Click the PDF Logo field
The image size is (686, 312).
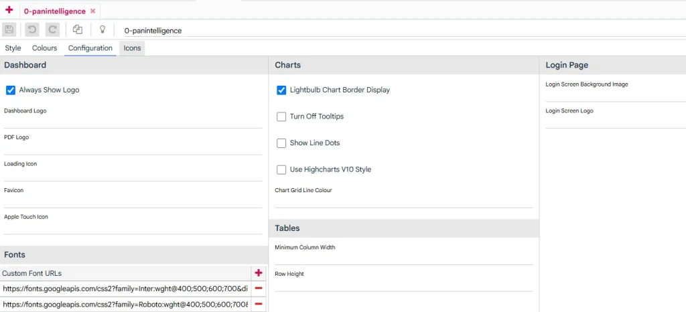coord(133,149)
